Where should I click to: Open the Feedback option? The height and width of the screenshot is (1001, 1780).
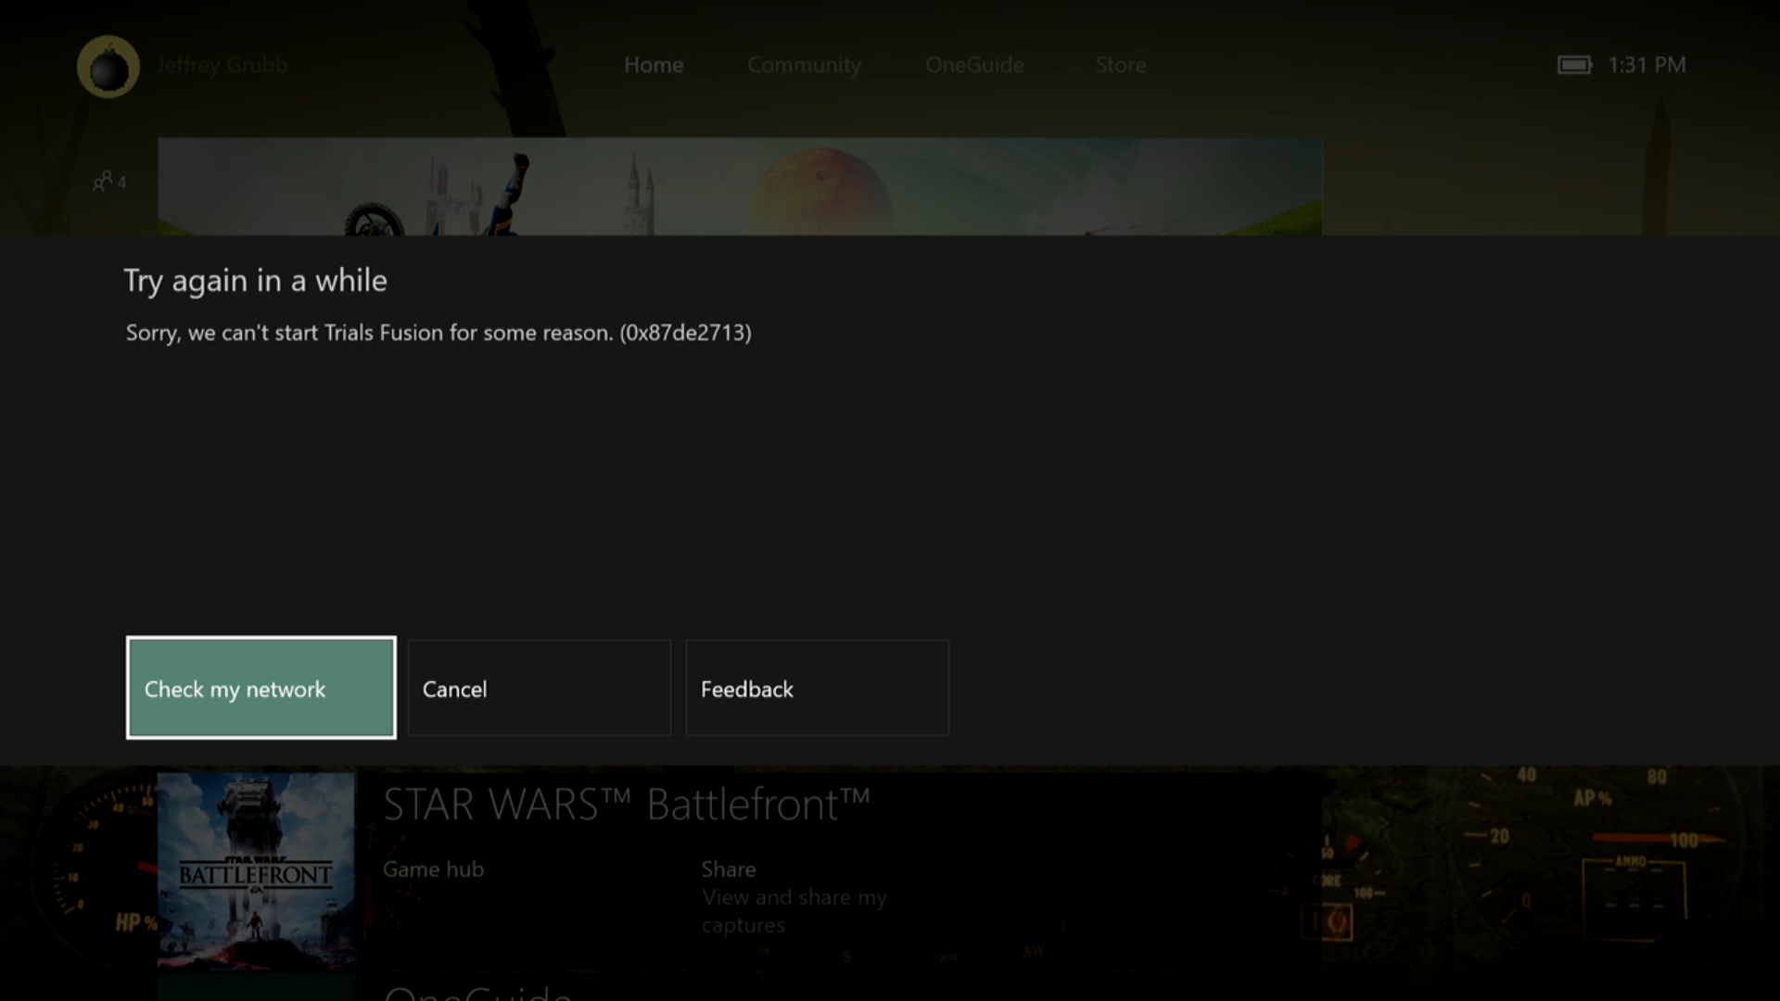click(x=817, y=688)
